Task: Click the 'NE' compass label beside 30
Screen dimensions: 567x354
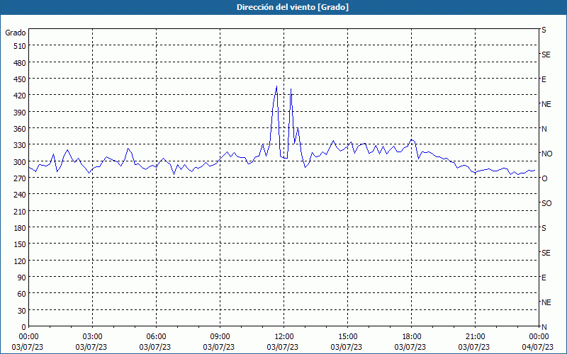Action: [x=546, y=302]
